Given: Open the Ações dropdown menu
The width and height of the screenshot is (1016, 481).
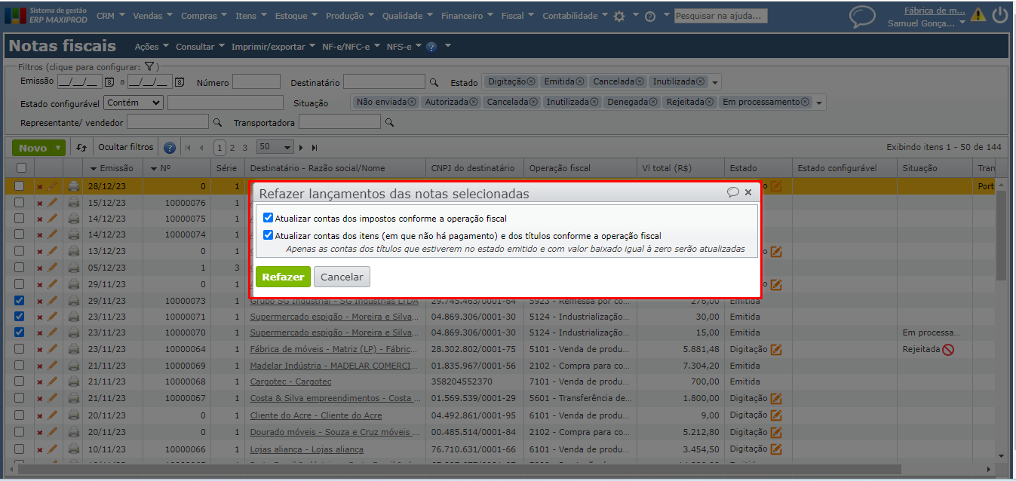Looking at the screenshot, I should click(x=152, y=47).
